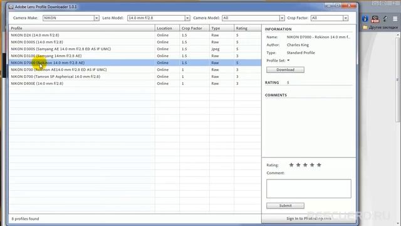Give a one-star rating
401x226 pixels.
(291, 165)
